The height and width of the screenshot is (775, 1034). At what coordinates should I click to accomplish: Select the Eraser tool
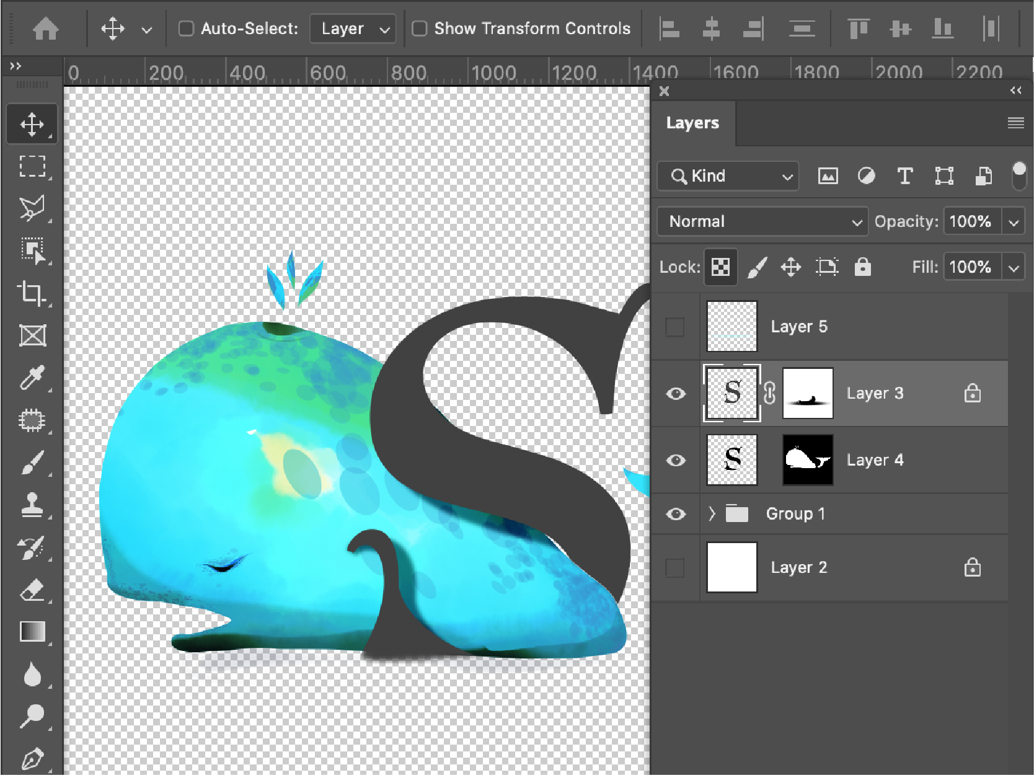tap(32, 590)
